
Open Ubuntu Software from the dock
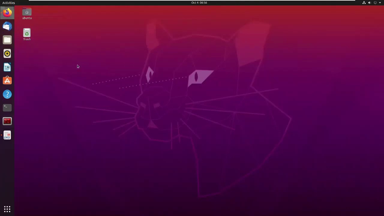tap(7, 81)
